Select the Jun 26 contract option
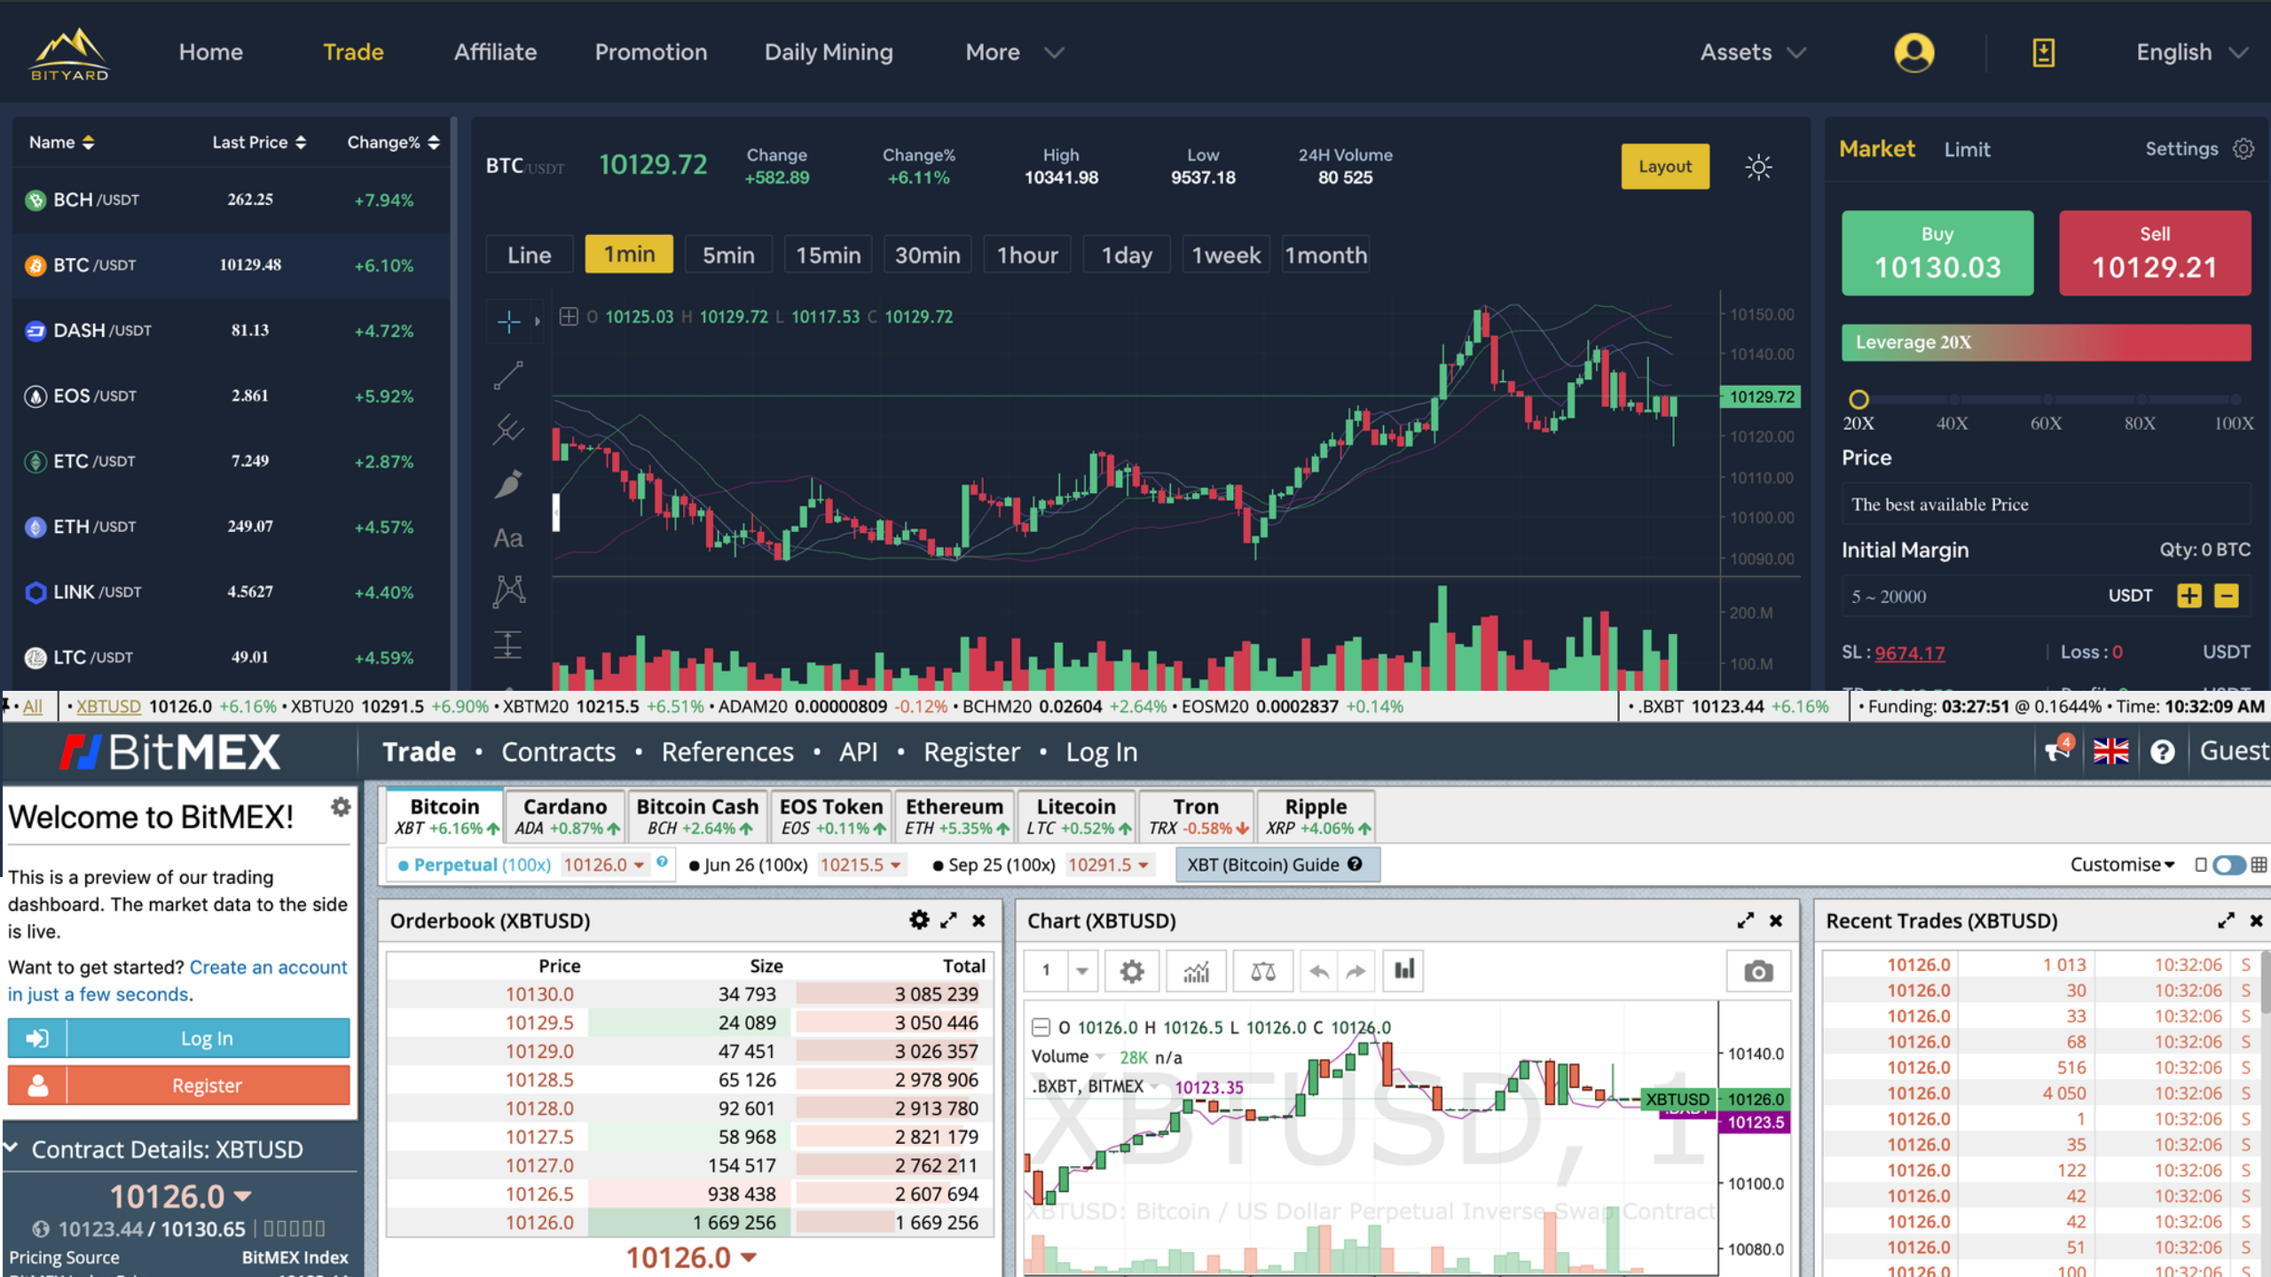Image resolution: width=2271 pixels, height=1277 pixels. pyautogui.click(x=755, y=865)
